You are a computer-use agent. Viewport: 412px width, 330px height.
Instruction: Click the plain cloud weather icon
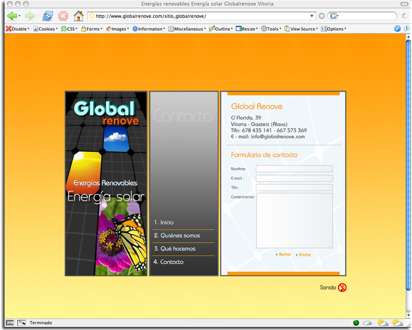coord(367,323)
